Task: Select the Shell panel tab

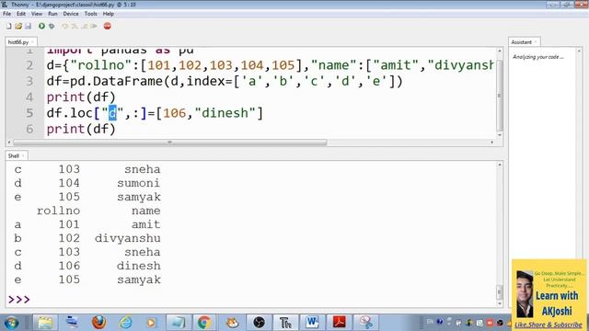Action: [x=14, y=155]
